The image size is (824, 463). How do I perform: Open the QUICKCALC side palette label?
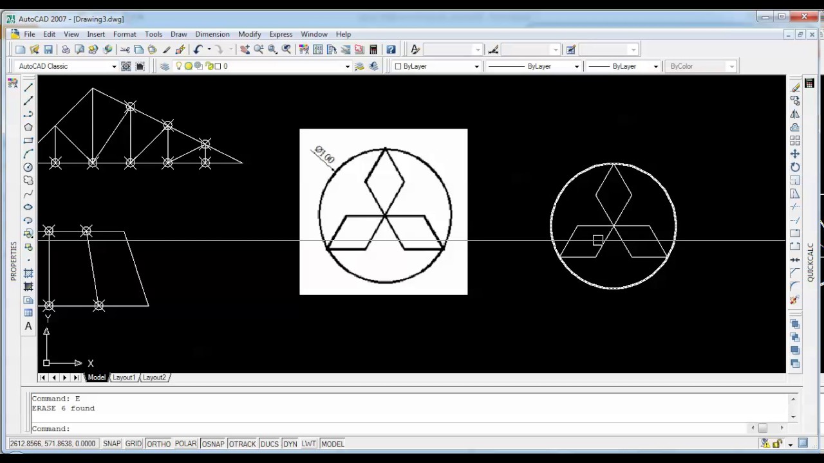coord(810,262)
